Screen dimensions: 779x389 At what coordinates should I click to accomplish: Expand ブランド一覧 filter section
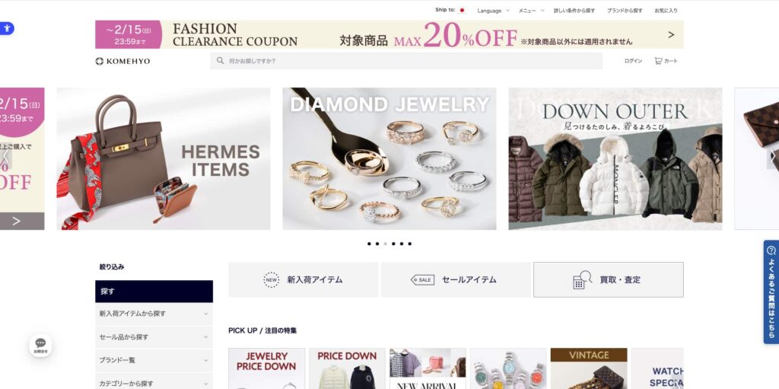[154, 360]
